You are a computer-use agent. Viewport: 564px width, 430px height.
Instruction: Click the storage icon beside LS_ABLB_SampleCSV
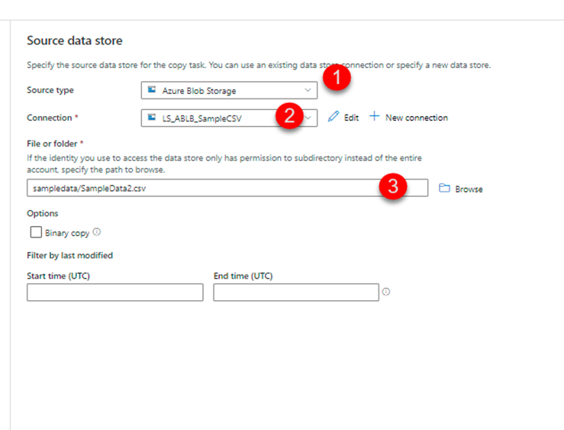click(152, 118)
